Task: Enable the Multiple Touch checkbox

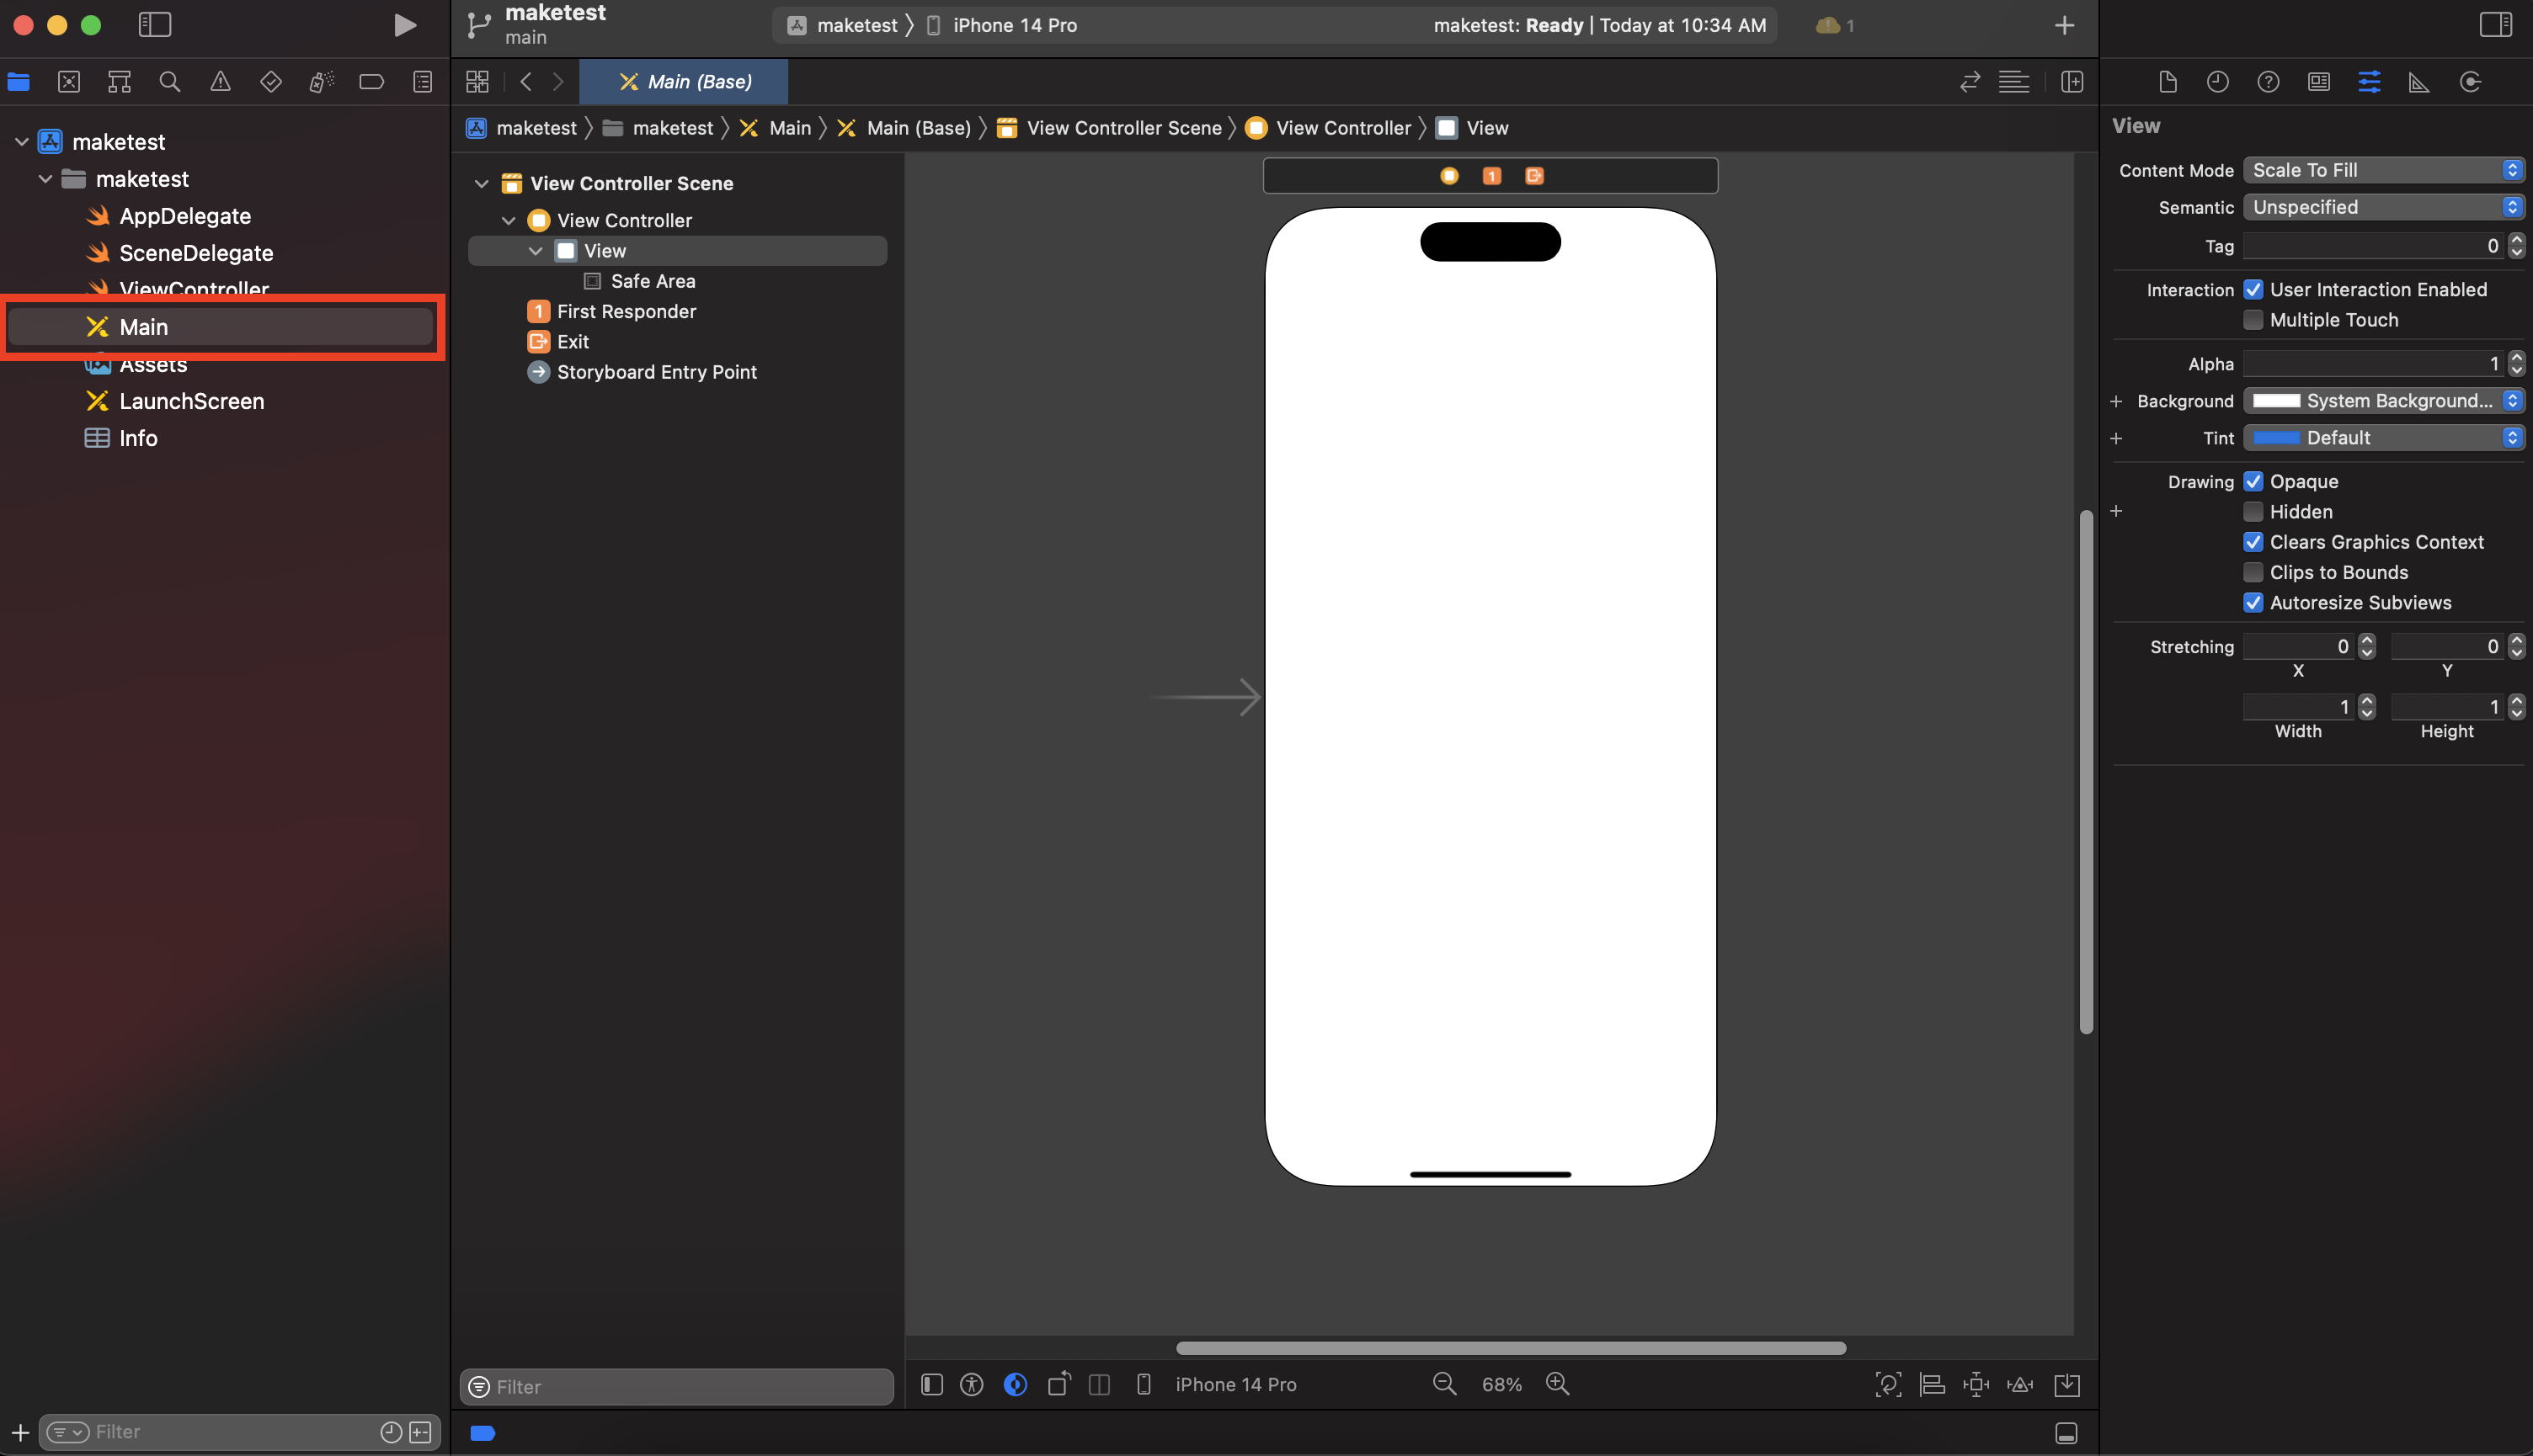Action: pyautogui.click(x=2253, y=320)
